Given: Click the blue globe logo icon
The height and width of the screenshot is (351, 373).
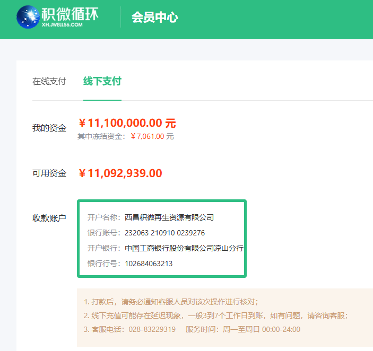Looking at the screenshot, I should coord(28,17).
